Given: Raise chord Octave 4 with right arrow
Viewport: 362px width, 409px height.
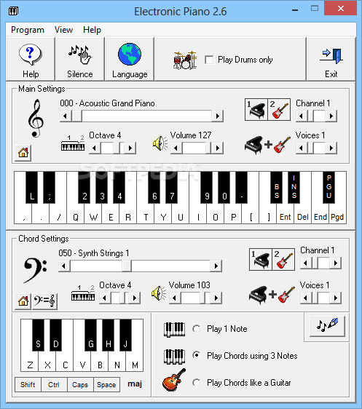Looking at the screenshot, I should [x=135, y=298].
